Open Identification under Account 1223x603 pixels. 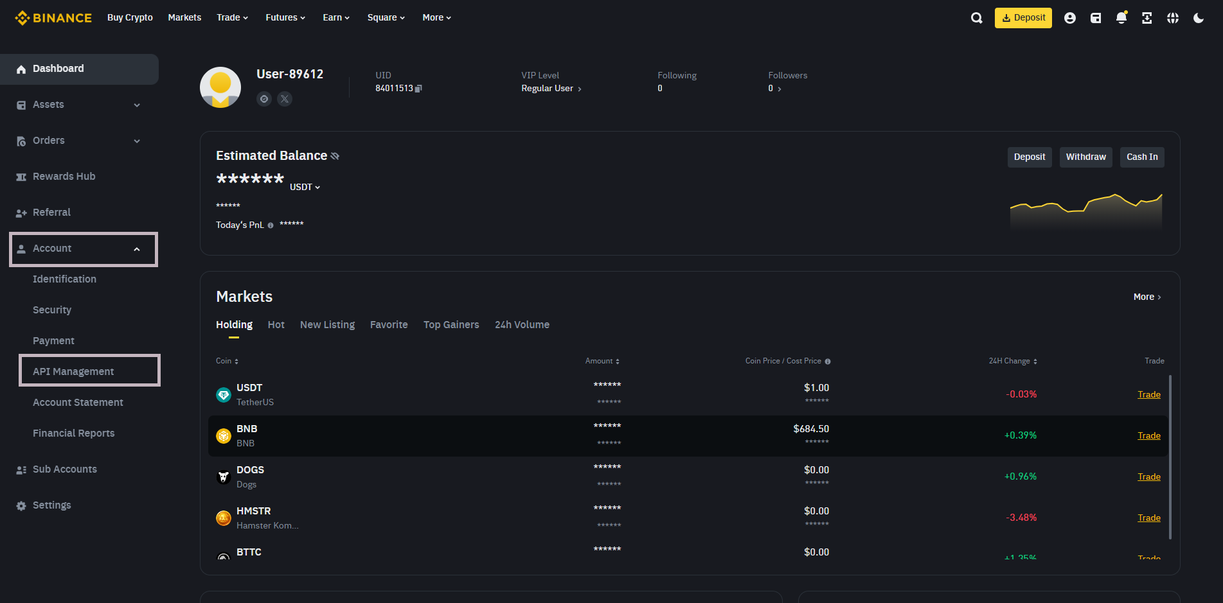click(64, 279)
